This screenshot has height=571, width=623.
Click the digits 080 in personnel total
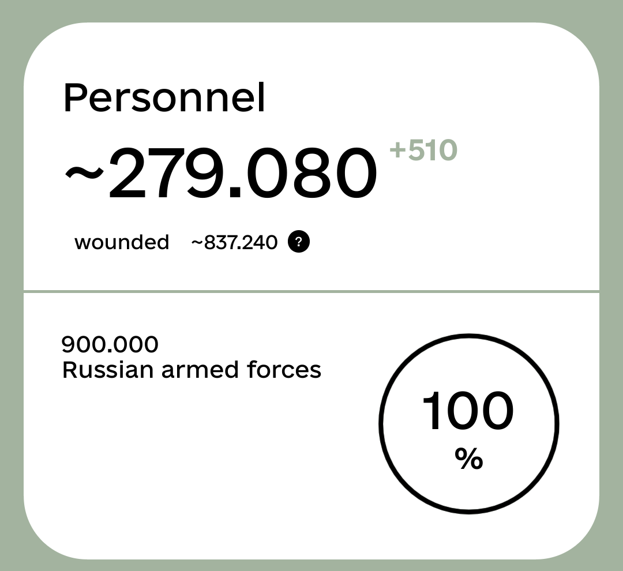pos(311,173)
